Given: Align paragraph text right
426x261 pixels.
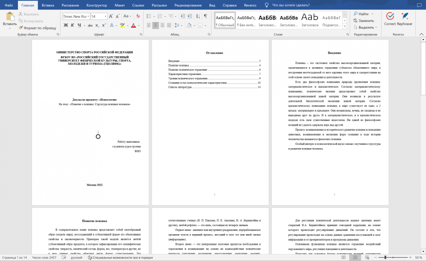Looking at the screenshot, I should 162,25.
